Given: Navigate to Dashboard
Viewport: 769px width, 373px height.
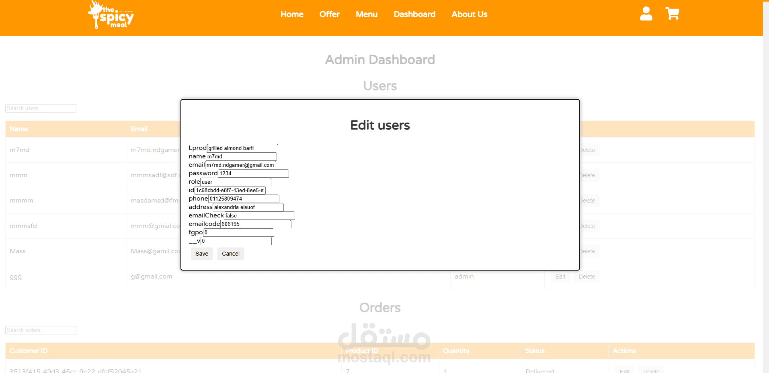Looking at the screenshot, I should pos(414,14).
